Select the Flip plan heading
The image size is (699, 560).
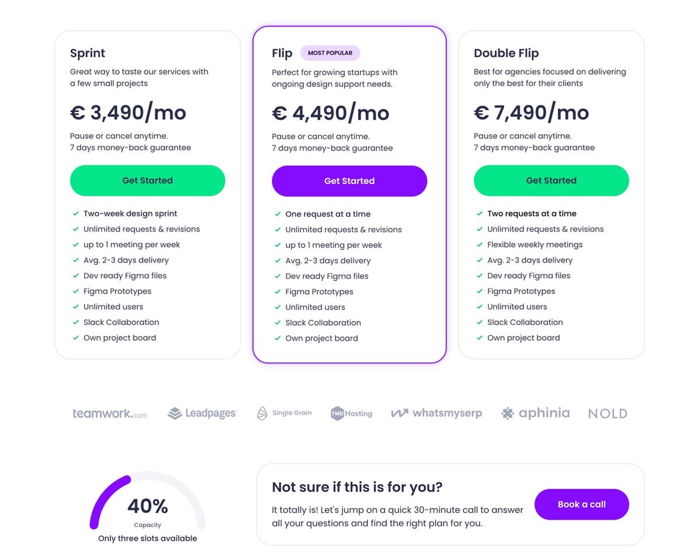coord(282,52)
